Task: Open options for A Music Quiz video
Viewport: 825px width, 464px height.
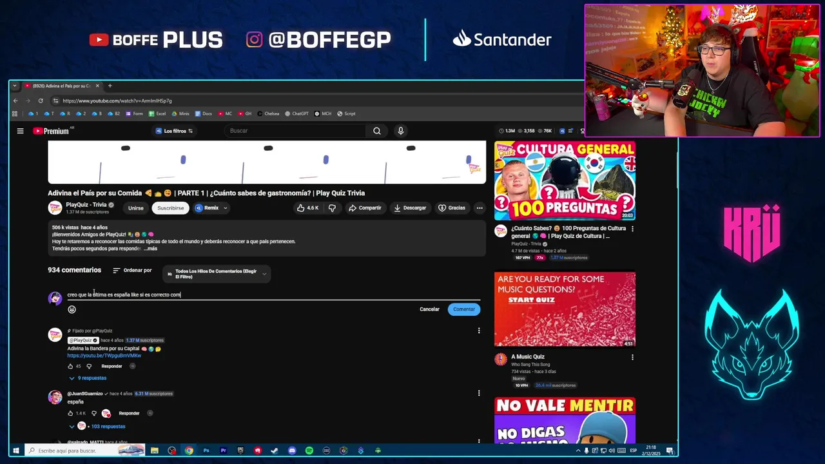Action: tap(632, 357)
